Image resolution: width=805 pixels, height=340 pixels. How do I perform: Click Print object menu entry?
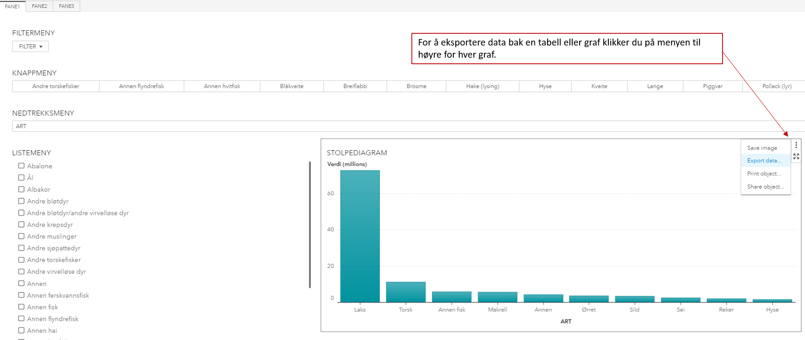tap(764, 173)
